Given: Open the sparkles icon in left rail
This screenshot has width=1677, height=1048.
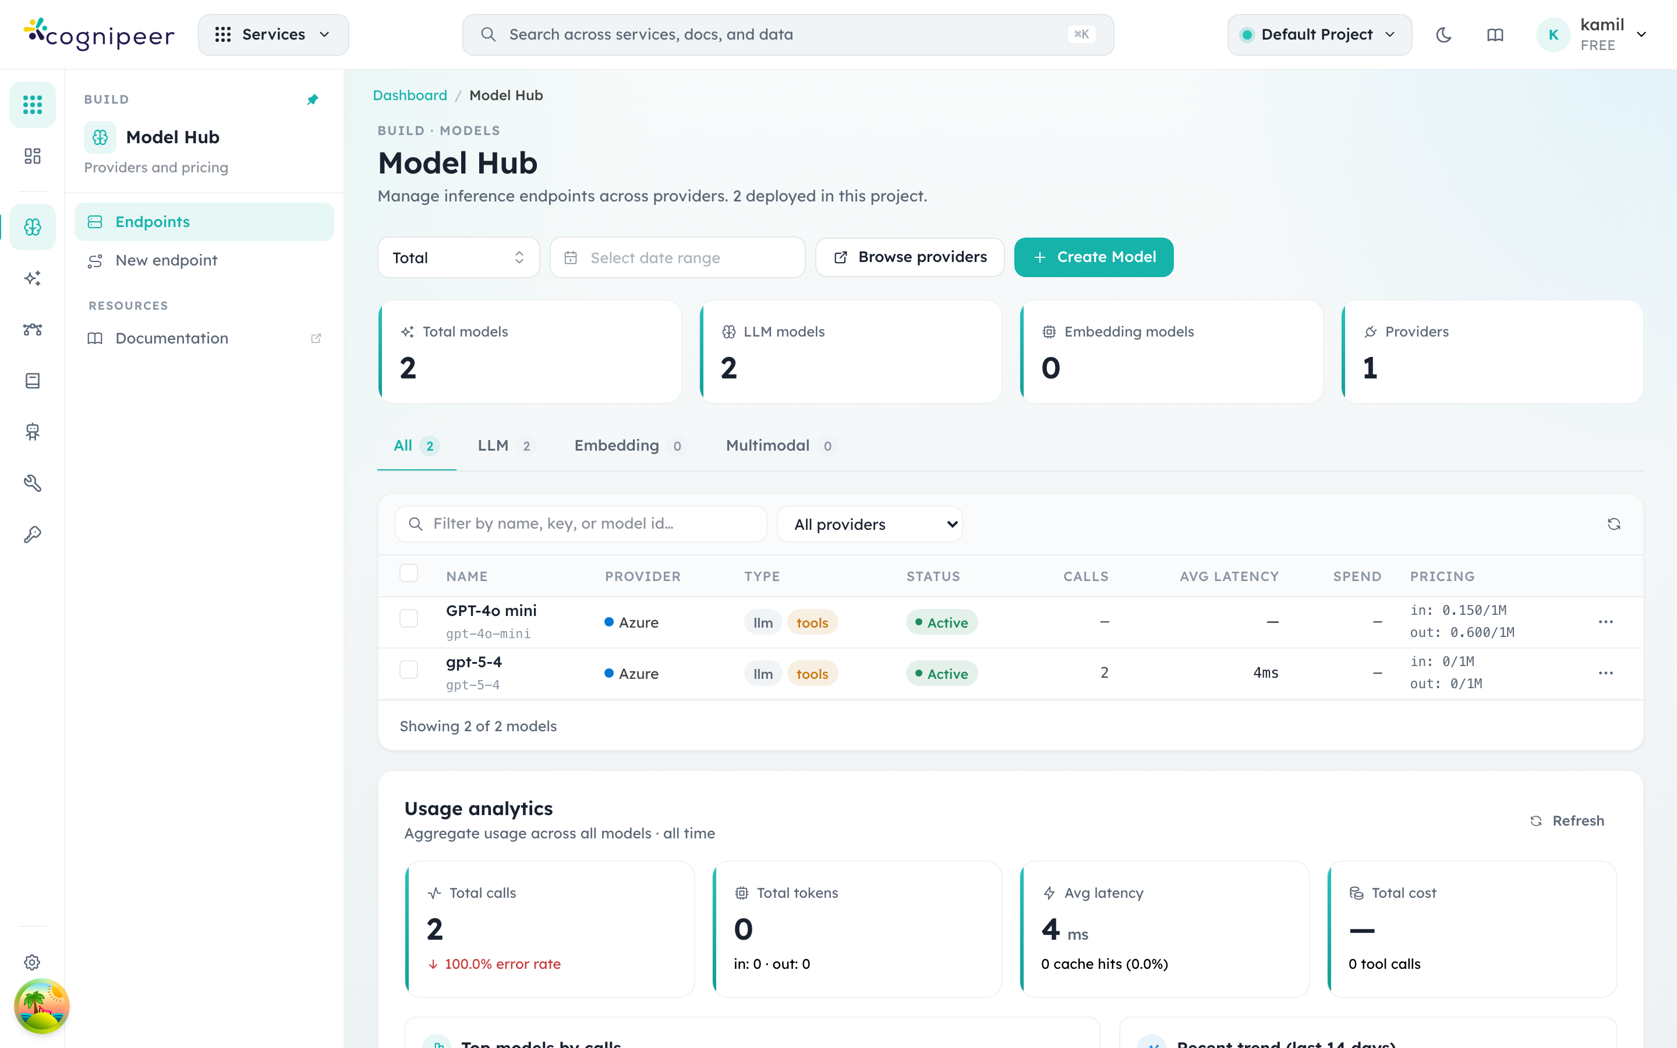Looking at the screenshot, I should 33,278.
